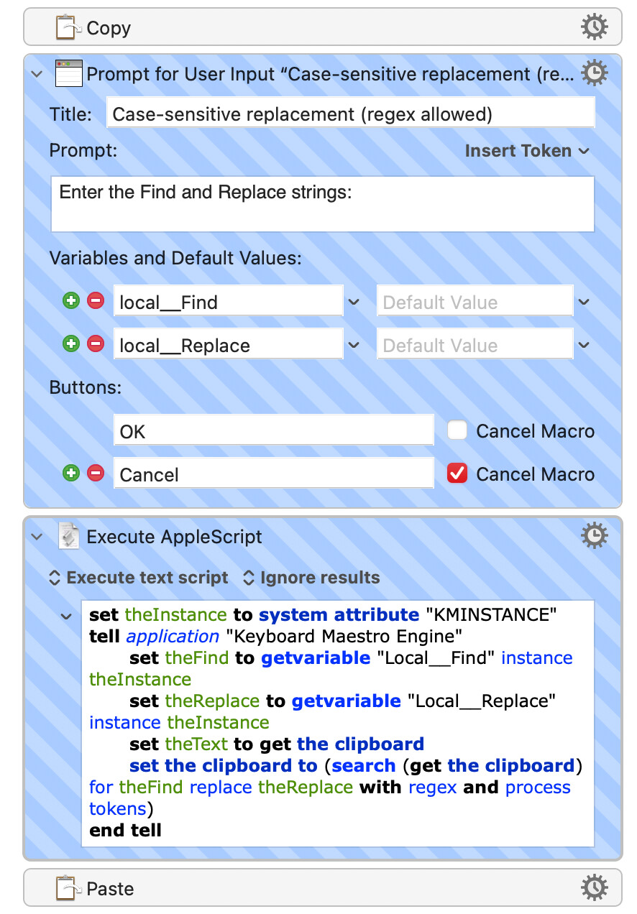Click the Copy action clipboard icon

(x=68, y=28)
